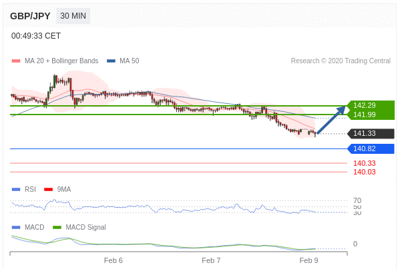Click the 141.33 current price tag
The image size is (400, 273).
(x=371, y=133)
